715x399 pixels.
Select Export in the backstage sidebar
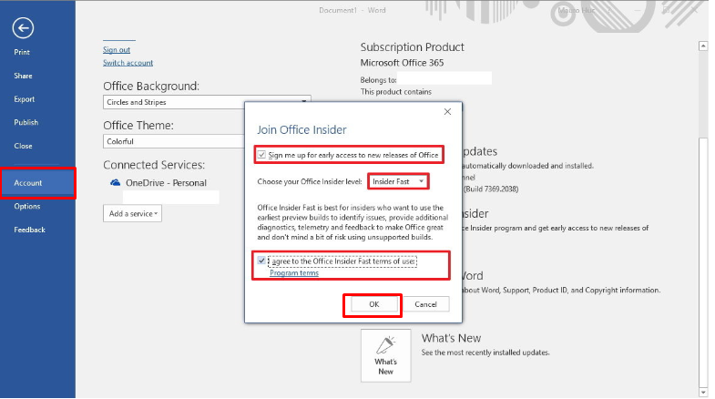[25, 99]
